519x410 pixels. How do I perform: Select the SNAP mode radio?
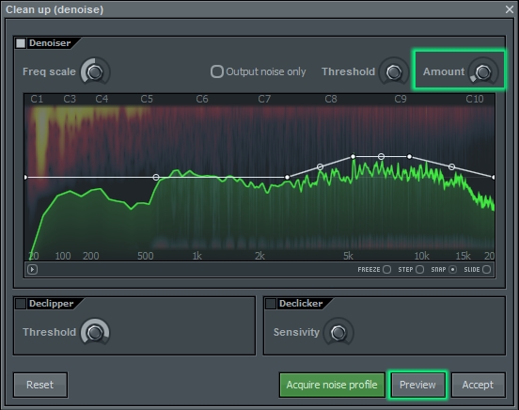pyautogui.click(x=453, y=270)
